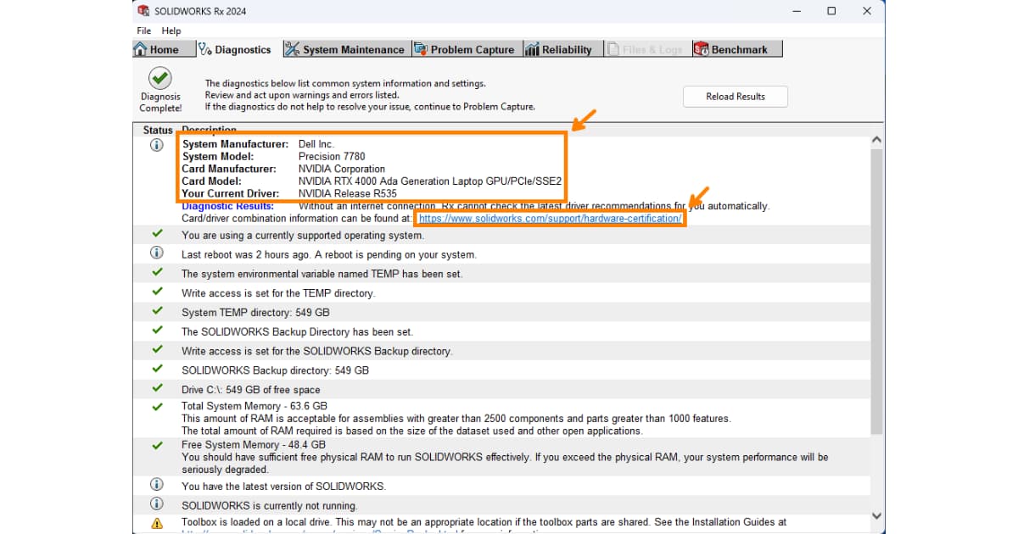Click the info icon beside Last reboot message
The width and height of the screenshot is (1018, 534).
click(157, 253)
